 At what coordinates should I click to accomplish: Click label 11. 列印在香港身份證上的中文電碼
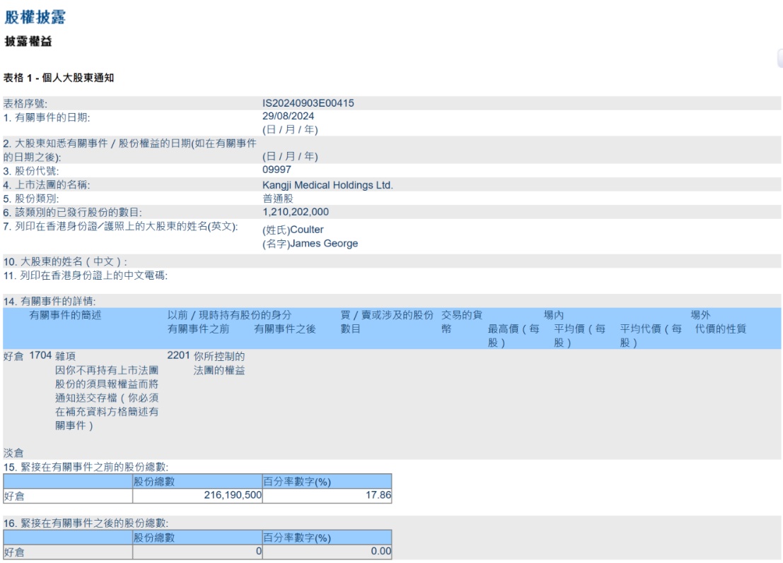[x=86, y=275]
